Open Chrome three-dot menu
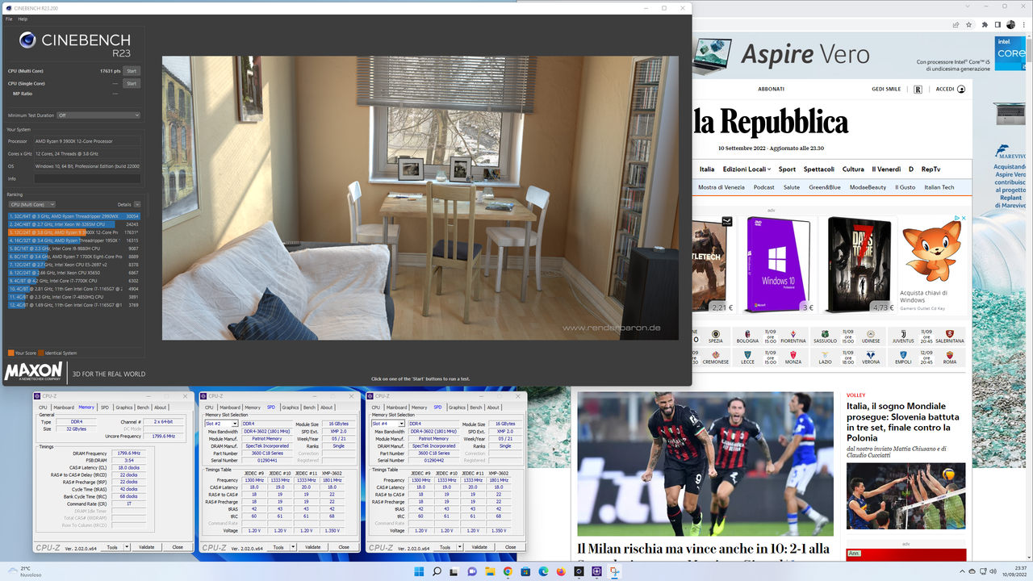Image resolution: width=1033 pixels, height=581 pixels. coord(1023,25)
